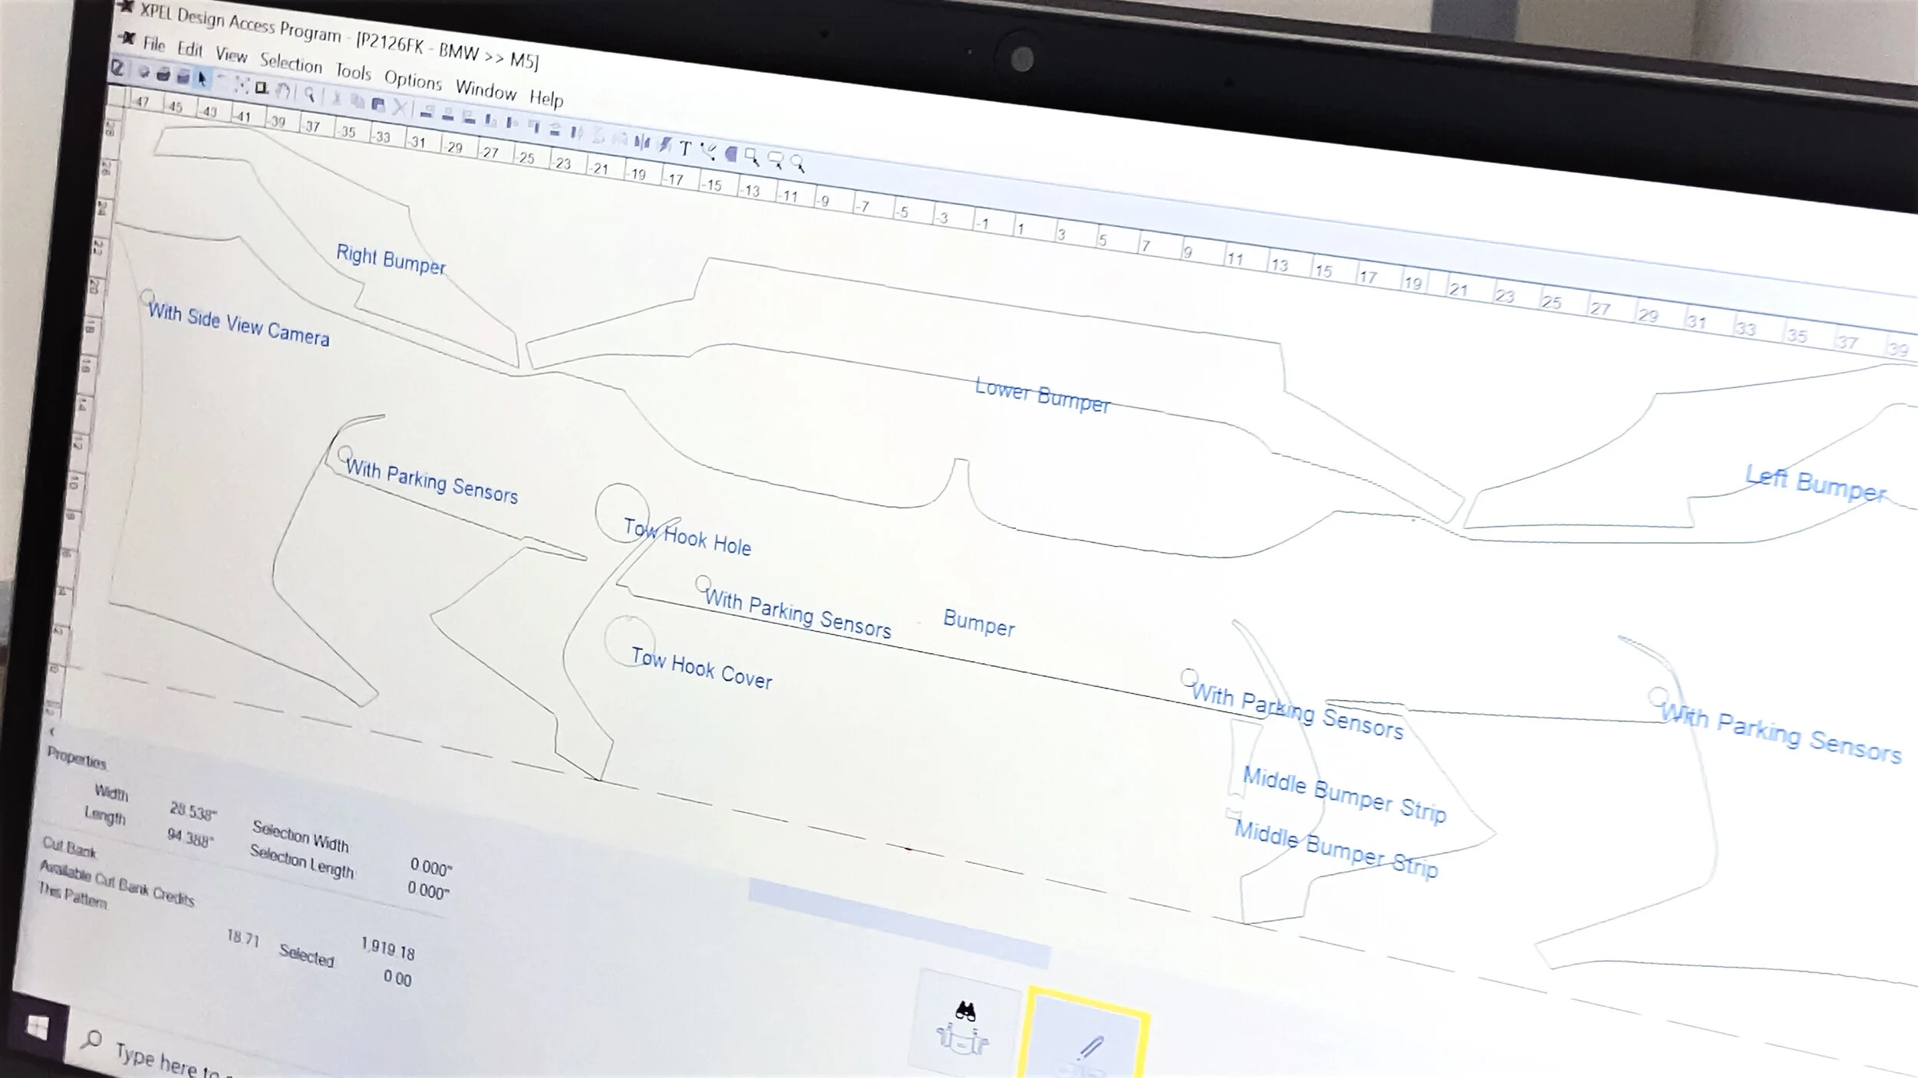
Task: Click the Text tool T icon
Action: click(x=685, y=148)
